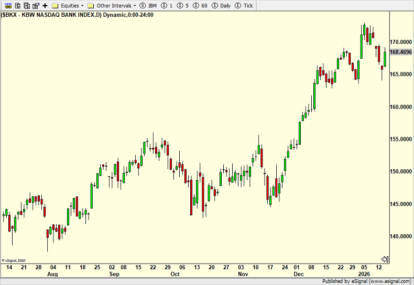Screen dimensions: 414x285
Task: Set chart interval to Daily
Action: click(221, 5)
